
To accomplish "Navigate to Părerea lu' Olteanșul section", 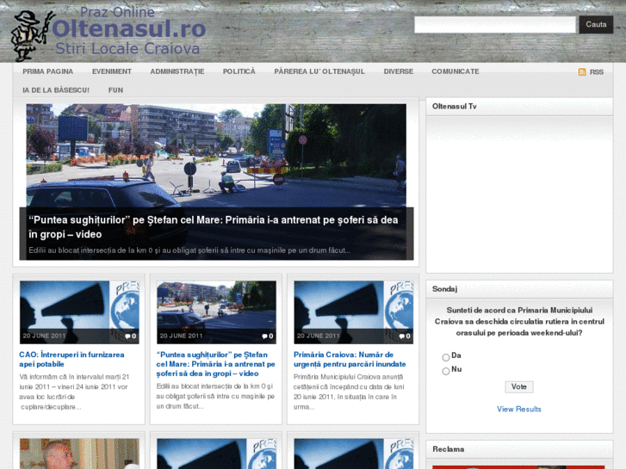I will click(319, 71).
